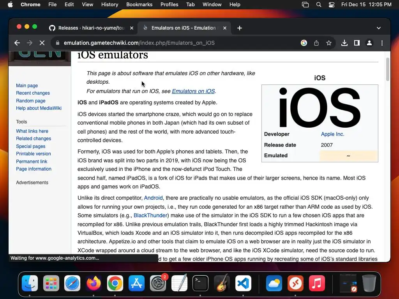Open the Printable version link
This screenshot has width=399, height=299.
pyautogui.click(x=34, y=154)
